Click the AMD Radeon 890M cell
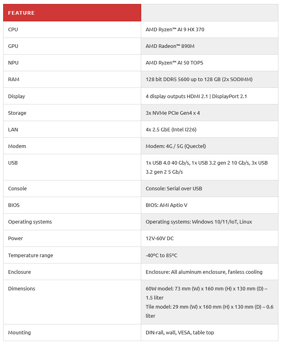 (170, 46)
